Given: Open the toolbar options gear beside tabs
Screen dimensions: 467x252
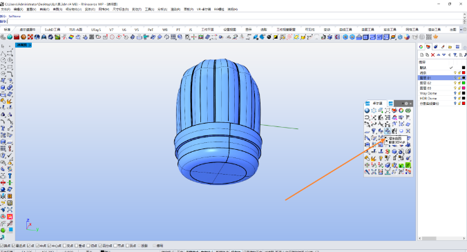Looking at the screenshot, I should (465, 30).
